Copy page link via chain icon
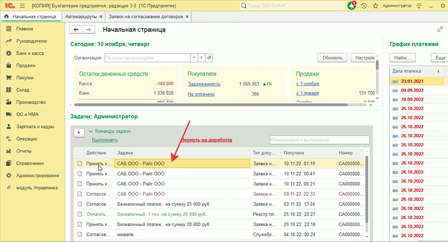Screen dimensions: 448x242 click(440, 29)
